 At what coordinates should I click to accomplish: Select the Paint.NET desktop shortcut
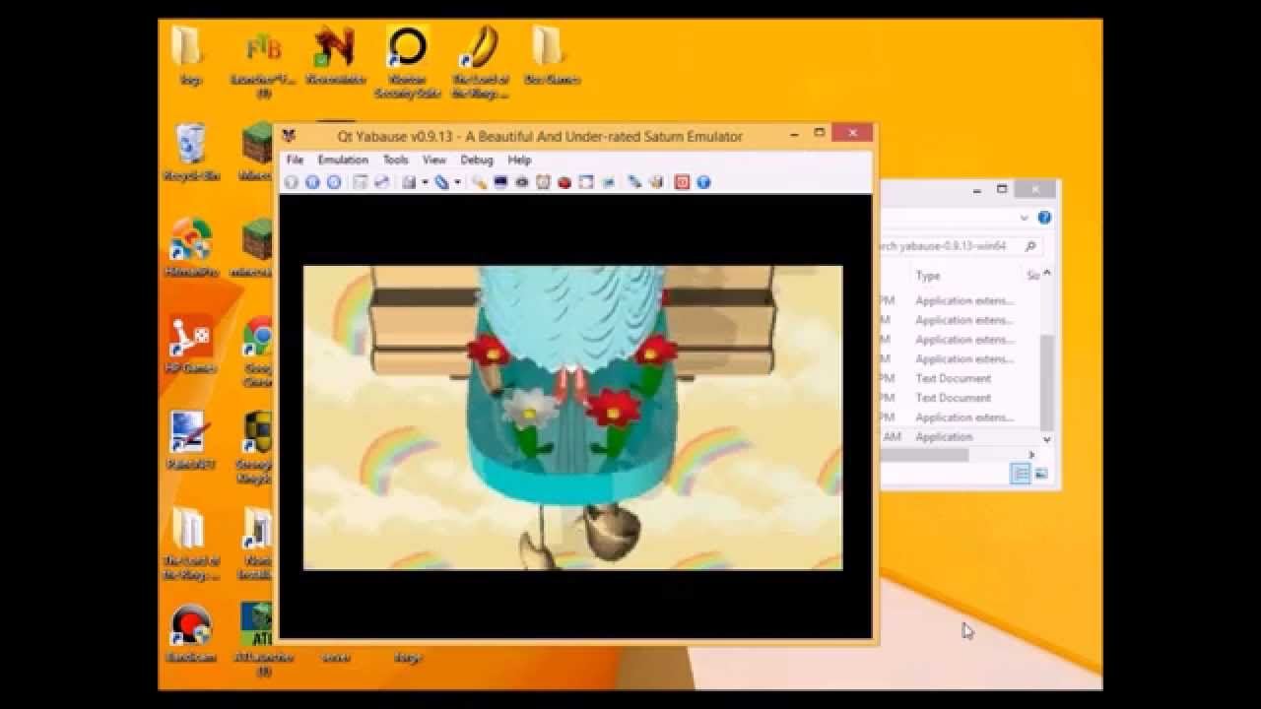(189, 440)
